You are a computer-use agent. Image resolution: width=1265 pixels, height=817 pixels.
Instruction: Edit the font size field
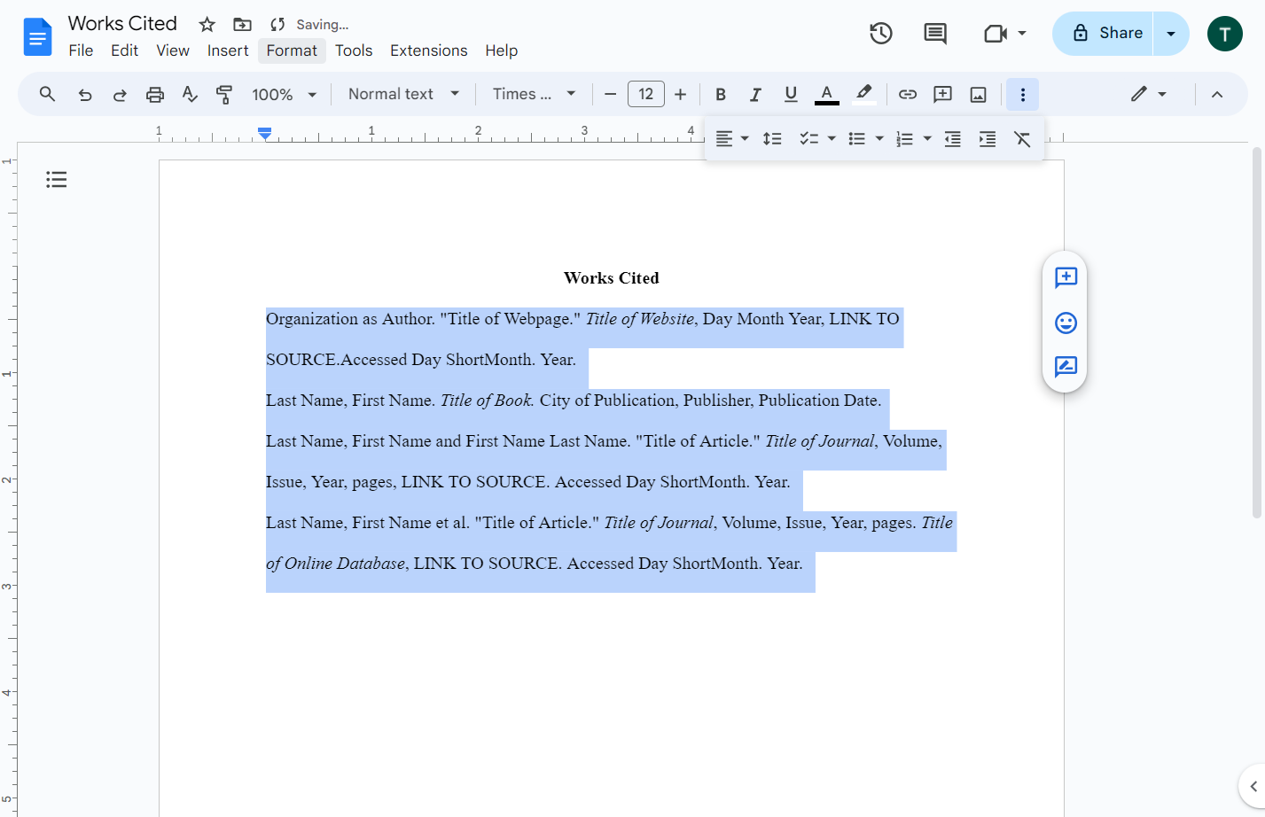(646, 94)
